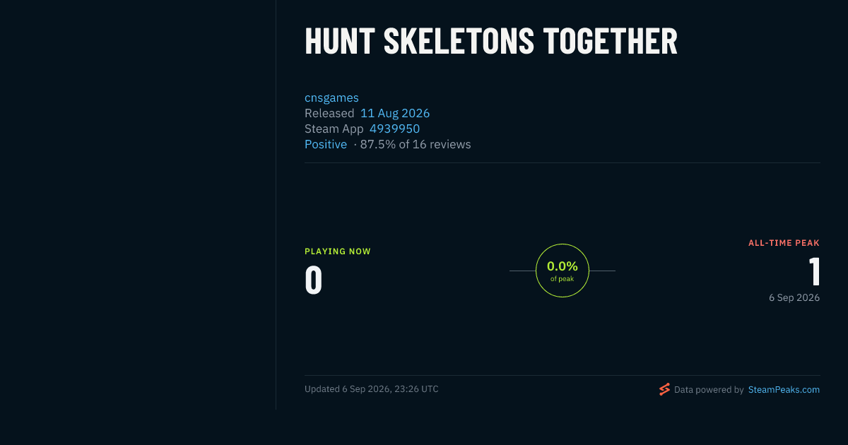Select the Hunt Skeletons Together title
This screenshot has height=445, width=848.
[x=491, y=42]
